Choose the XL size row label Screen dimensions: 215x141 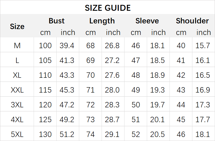point(17,75)
